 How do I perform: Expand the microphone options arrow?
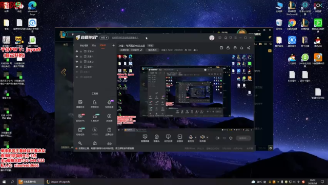[x=196, y=137]
